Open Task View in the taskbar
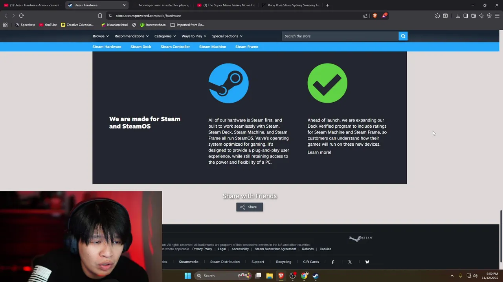The height and width of the screenshot is (282, 503). (258, 276)
